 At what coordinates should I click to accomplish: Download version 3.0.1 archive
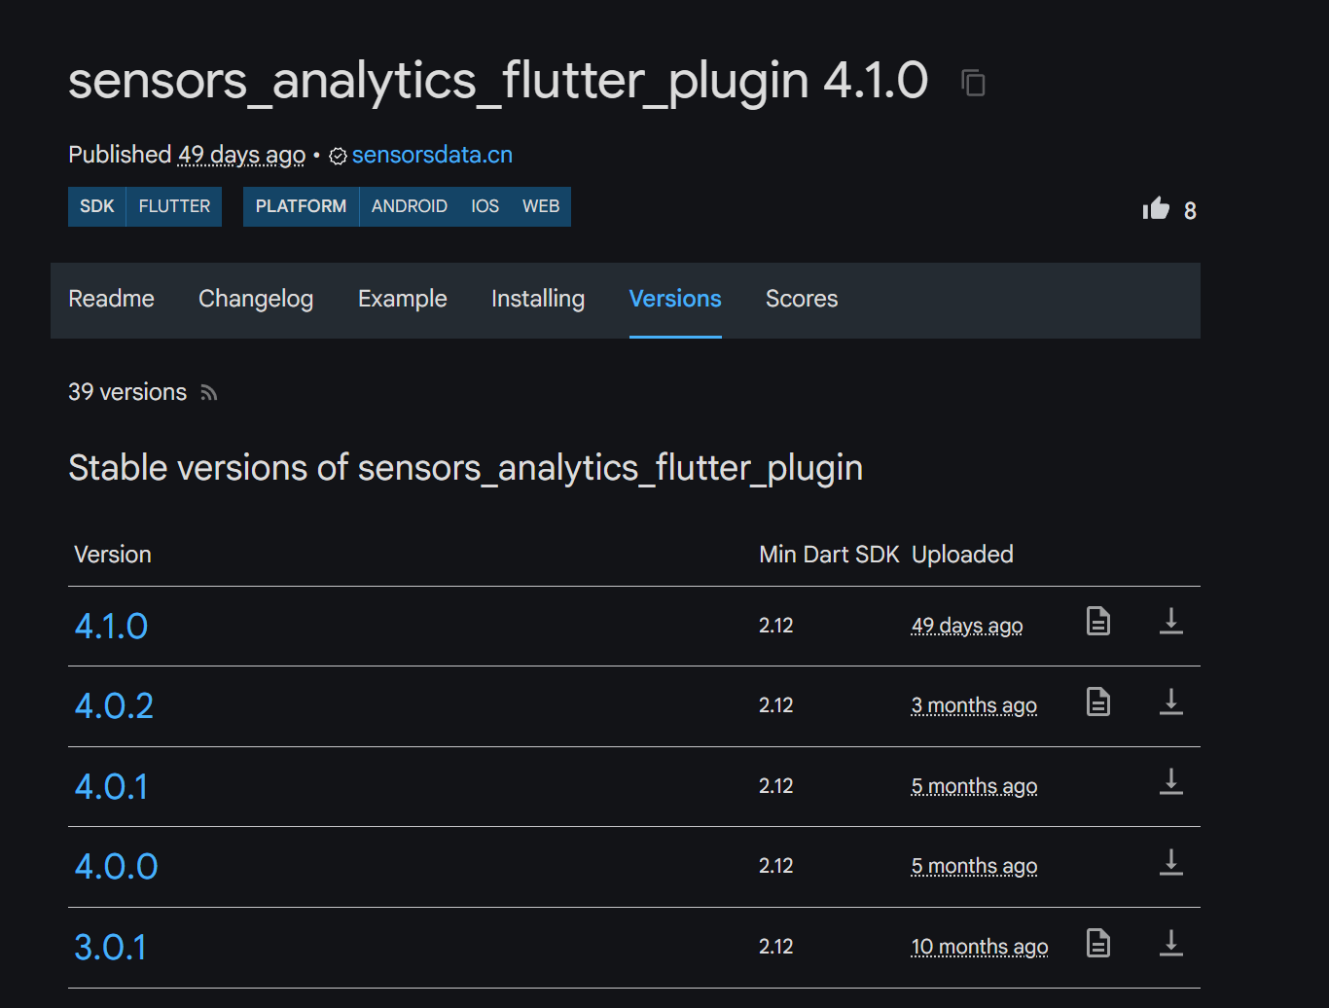[1170, 944]
